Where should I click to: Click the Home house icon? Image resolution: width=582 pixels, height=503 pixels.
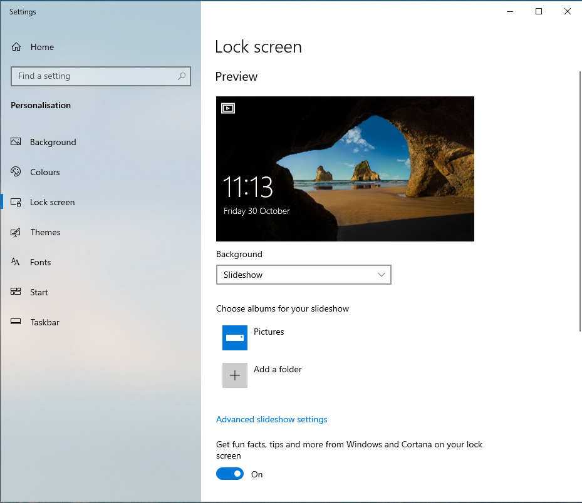pyautogui.click(x=16, y=47)
